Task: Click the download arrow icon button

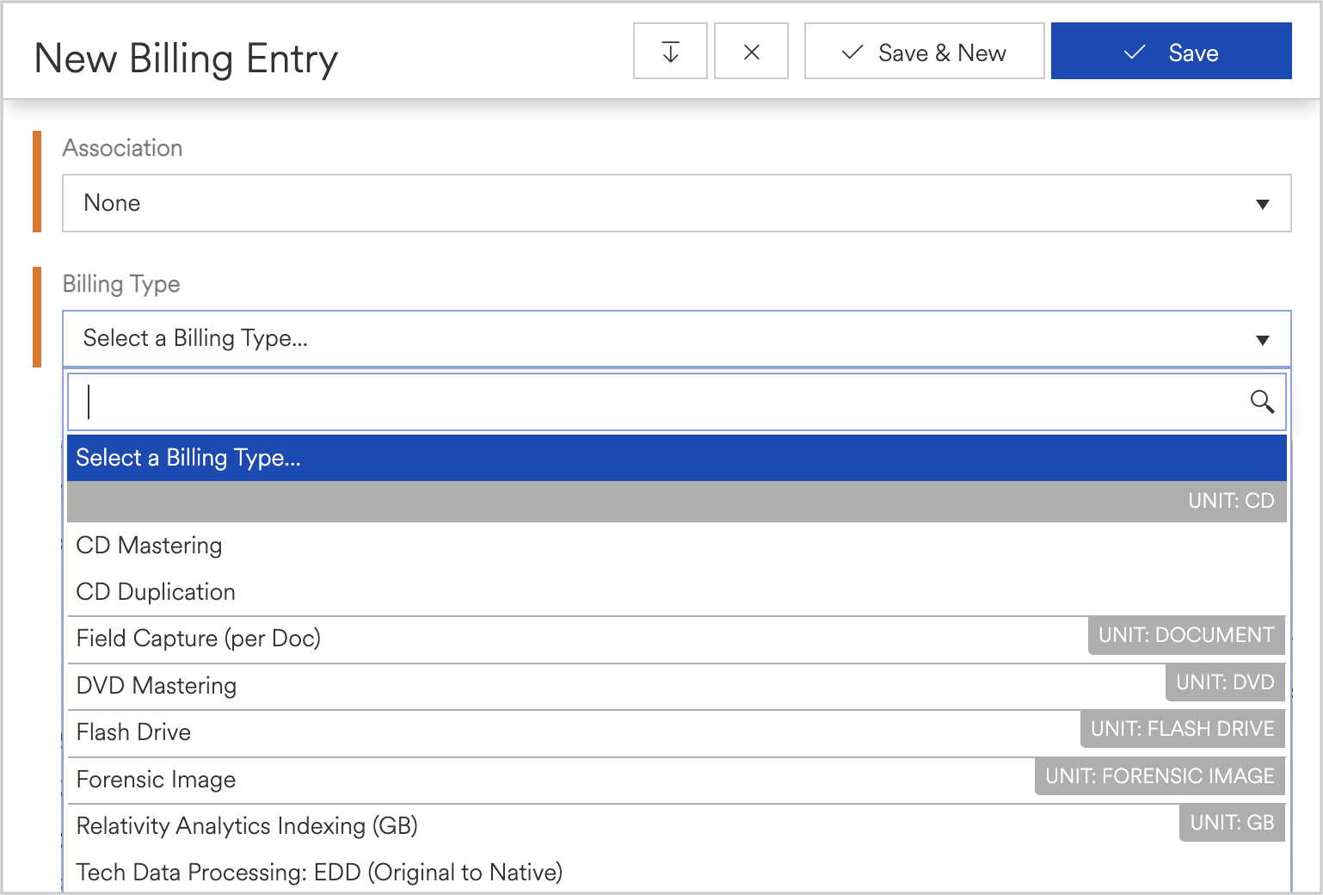Action: 670,52
